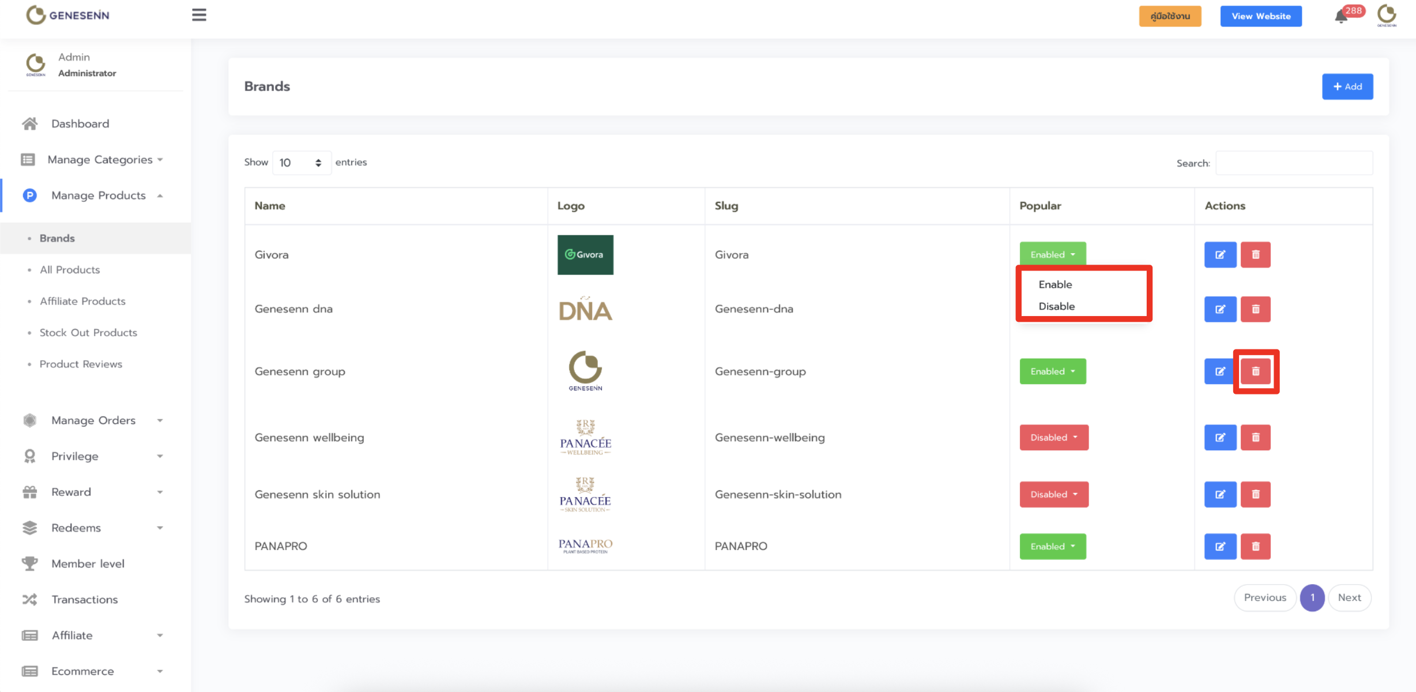
Task: Click the edit icon for PANAPRO
Action: (x=1220, y=547)
